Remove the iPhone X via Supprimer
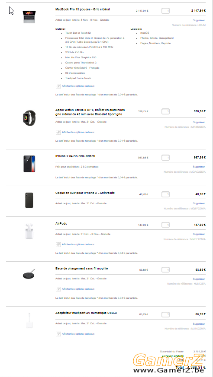Image resolution: width=213 pixels, height=377 pixels. tap(199, 167)
